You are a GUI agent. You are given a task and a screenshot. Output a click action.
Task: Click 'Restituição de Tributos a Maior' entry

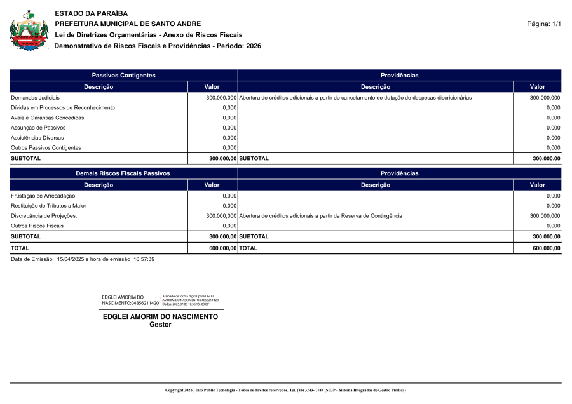tap(49, 206)
